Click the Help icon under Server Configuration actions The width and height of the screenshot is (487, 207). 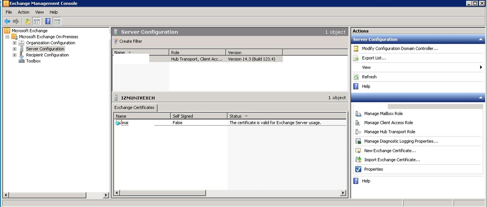pyautogui.click(x=356, y=86)
